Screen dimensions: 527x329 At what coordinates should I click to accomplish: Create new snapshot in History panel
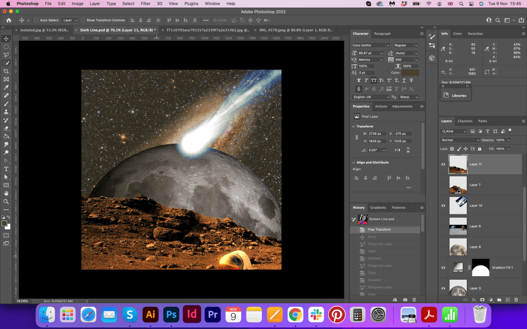coord(405,299)
